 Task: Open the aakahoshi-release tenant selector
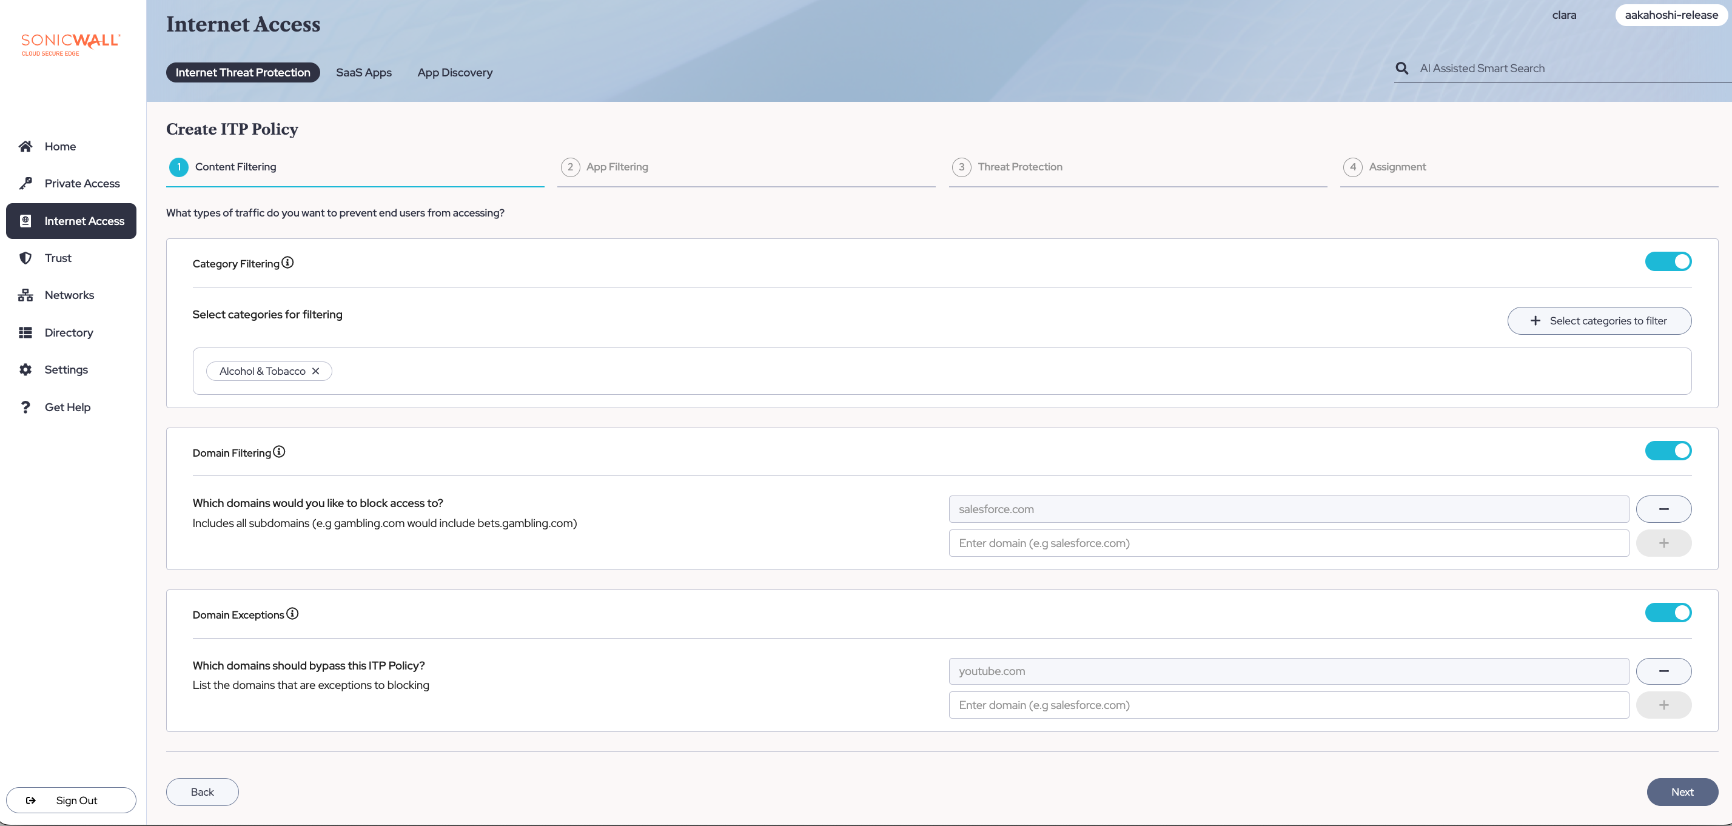coord(1671,15)
